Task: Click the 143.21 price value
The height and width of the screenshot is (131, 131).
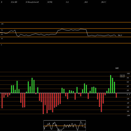Action: click(122, 77)
